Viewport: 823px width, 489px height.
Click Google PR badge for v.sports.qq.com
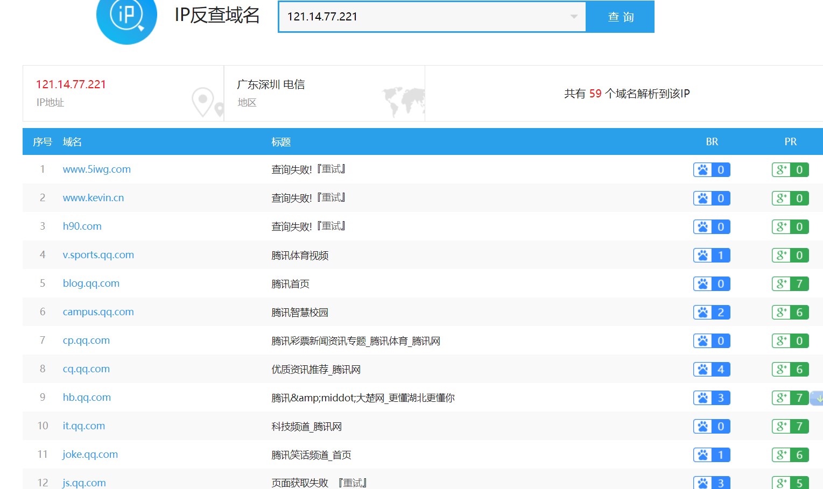[790, 256]
